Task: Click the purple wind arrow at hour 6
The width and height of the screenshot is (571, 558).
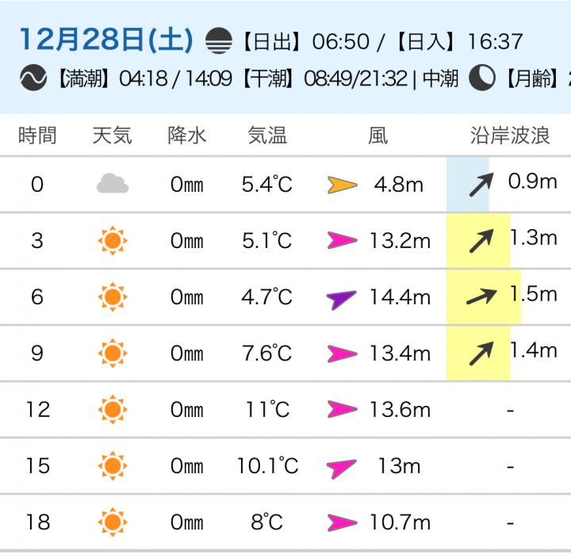Action: [x=343, y=298]
